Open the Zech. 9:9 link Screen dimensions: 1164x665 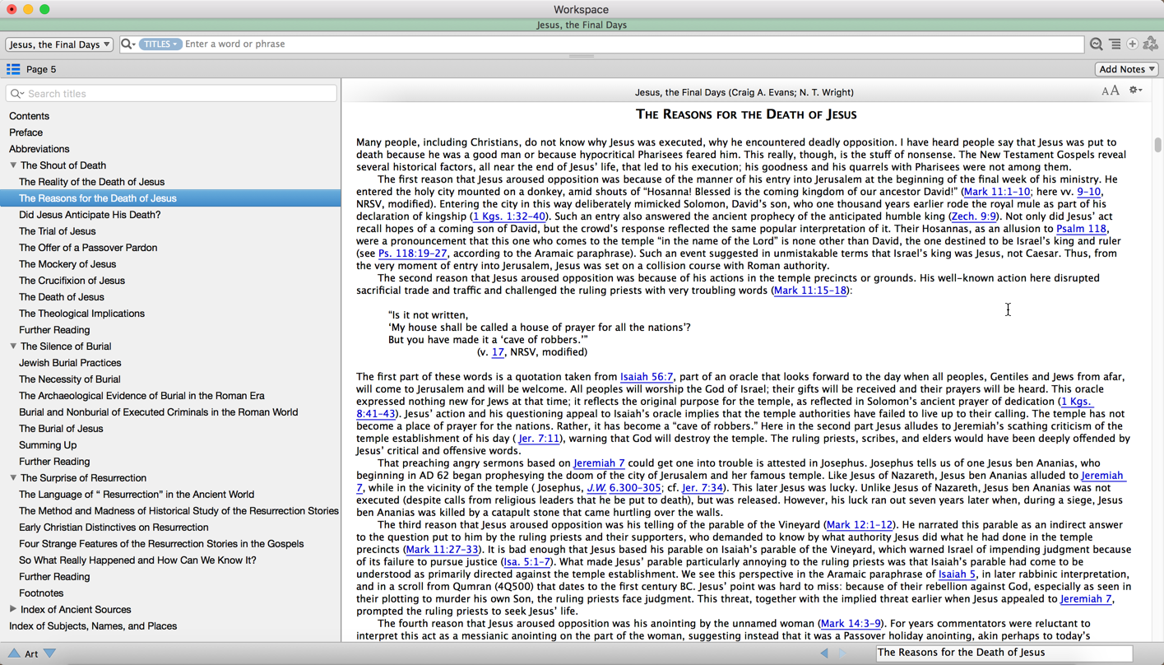pos(973,216)
